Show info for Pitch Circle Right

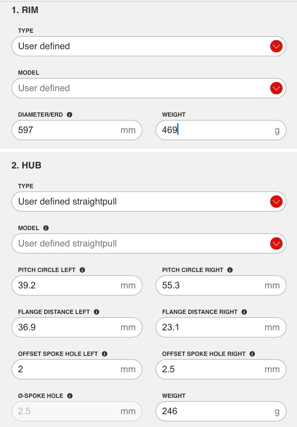coord(230,270)
